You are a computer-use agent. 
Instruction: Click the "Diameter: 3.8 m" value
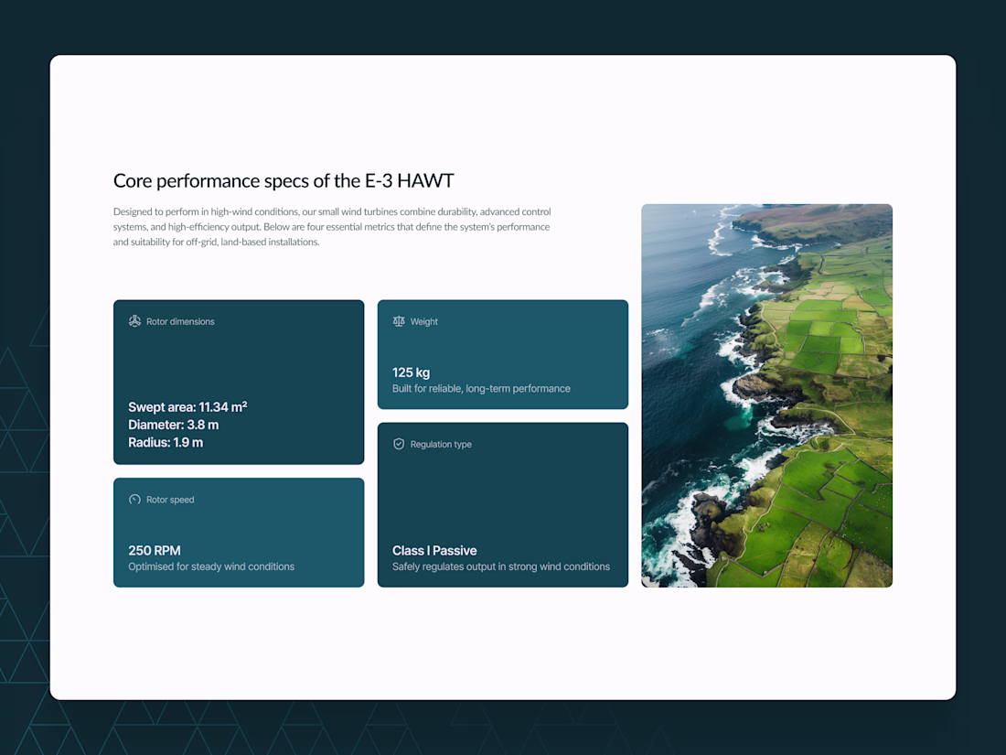173,425
